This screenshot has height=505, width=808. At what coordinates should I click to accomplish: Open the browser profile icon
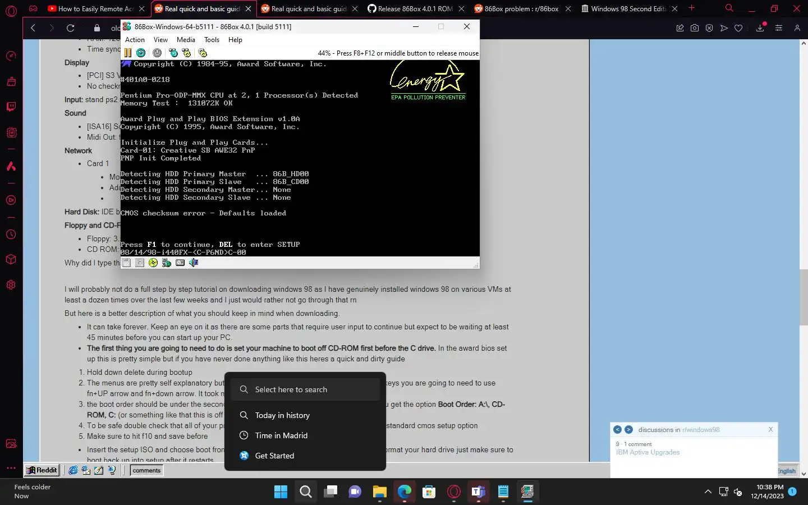[x=797, y=27]
